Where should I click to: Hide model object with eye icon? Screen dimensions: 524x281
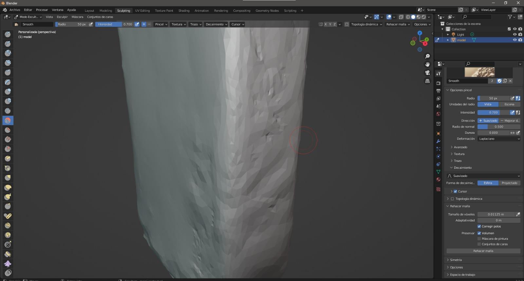point(515,40)
